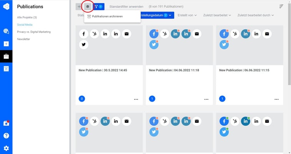This screenshot has width=291, height=154.
Task: Open the Zuletzt bearbeitet filter dropdown
Action: coord(217,15)
